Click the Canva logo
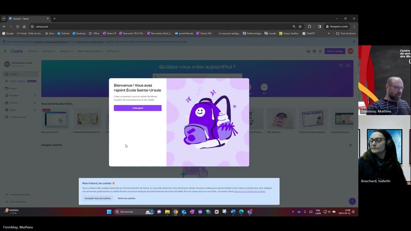 (17, 51)
